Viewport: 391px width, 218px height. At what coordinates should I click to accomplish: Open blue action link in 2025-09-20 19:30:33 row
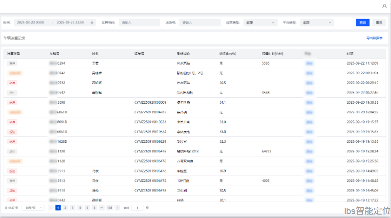point(309,103)
